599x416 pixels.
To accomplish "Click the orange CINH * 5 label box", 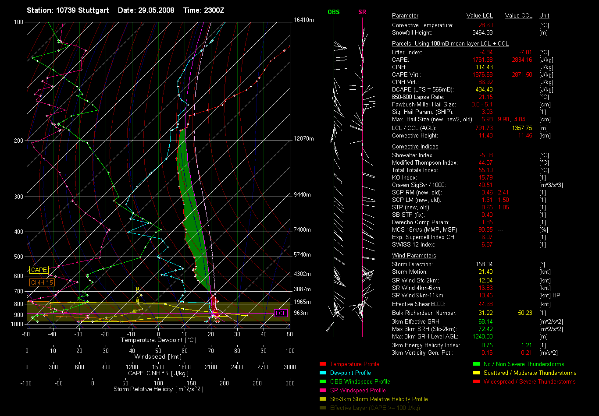I will pyautogui.click(x=43, y=283).
